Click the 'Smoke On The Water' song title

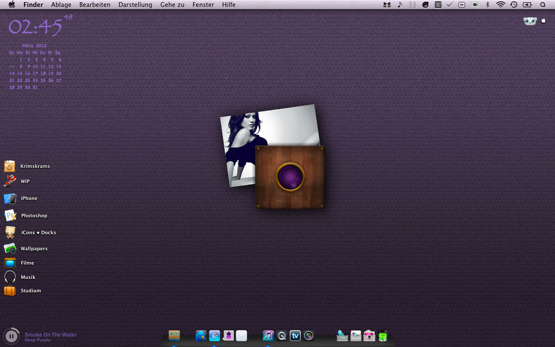[x=51, y=334]
